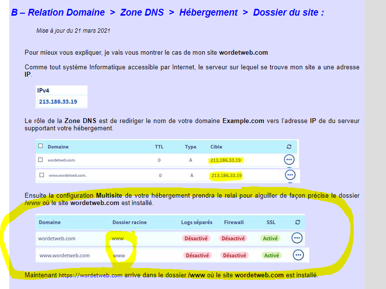Image resolution: width=386 pixels, height=289 pixels.
Task: Check the box for wordetweb.com. DNS entry
Action: coord(41,160)
